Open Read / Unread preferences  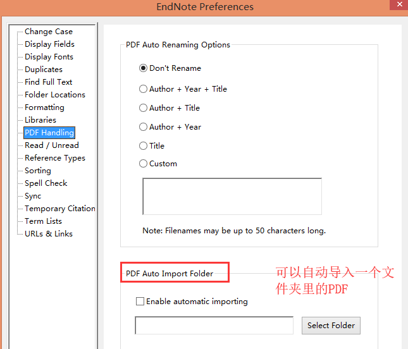pos(52,145)
